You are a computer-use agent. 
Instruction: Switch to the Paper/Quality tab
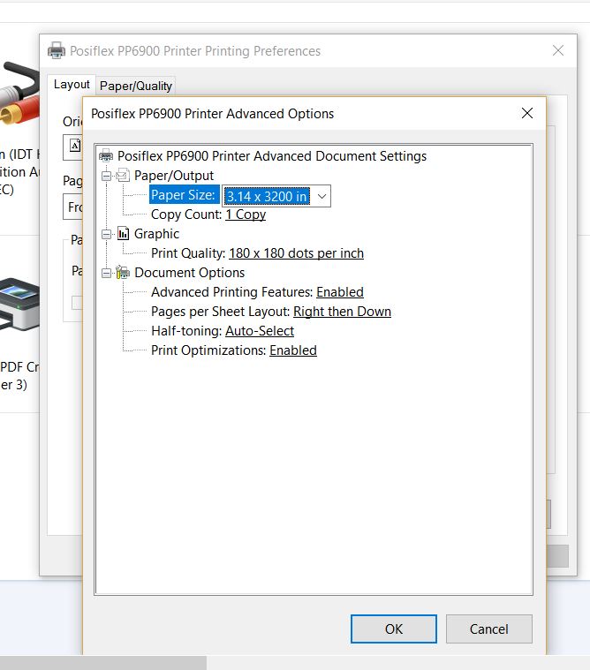pos(135,87)
